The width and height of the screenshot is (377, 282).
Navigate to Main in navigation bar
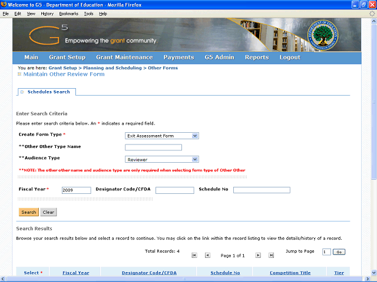(31, 58)
